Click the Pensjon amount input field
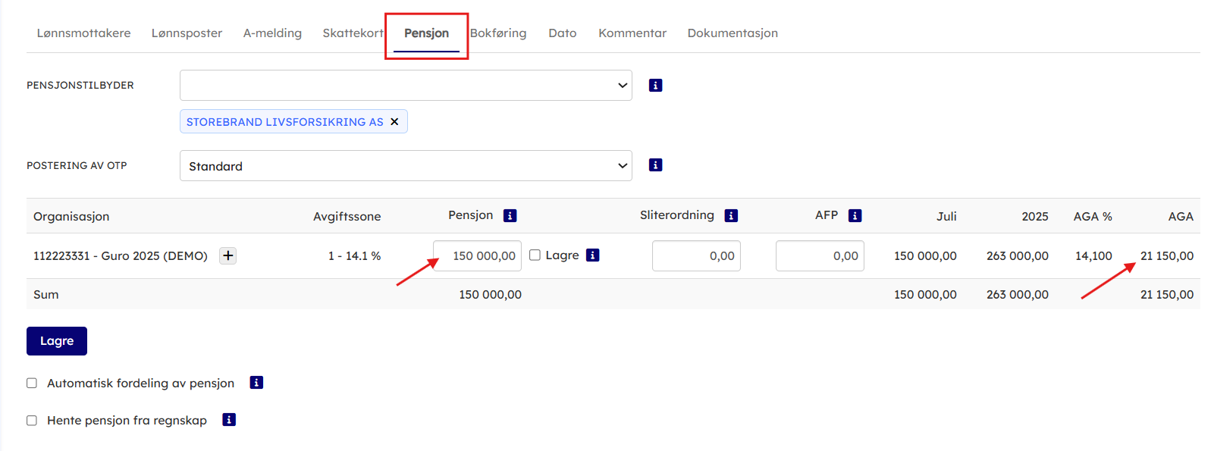 coord(477,256)
